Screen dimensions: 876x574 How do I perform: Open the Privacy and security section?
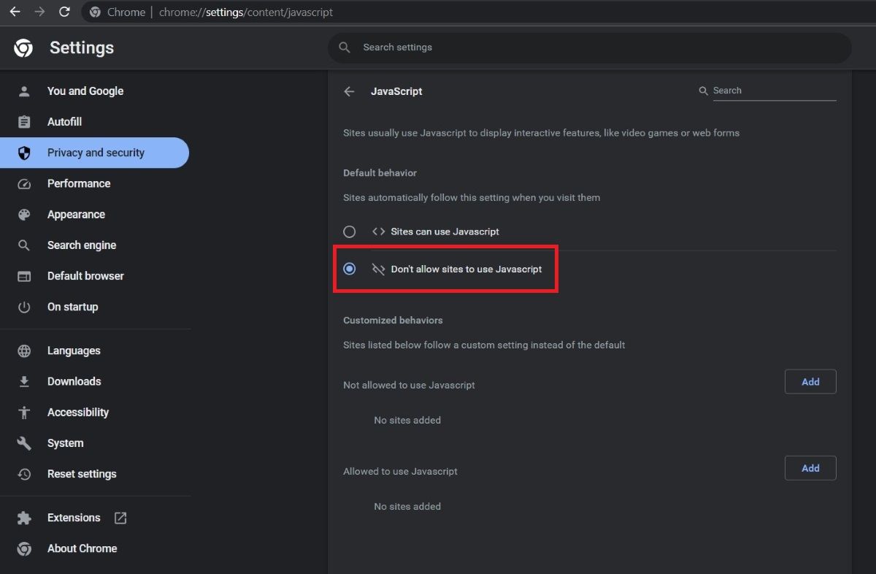pyautogui.click(x=96, y=153)
